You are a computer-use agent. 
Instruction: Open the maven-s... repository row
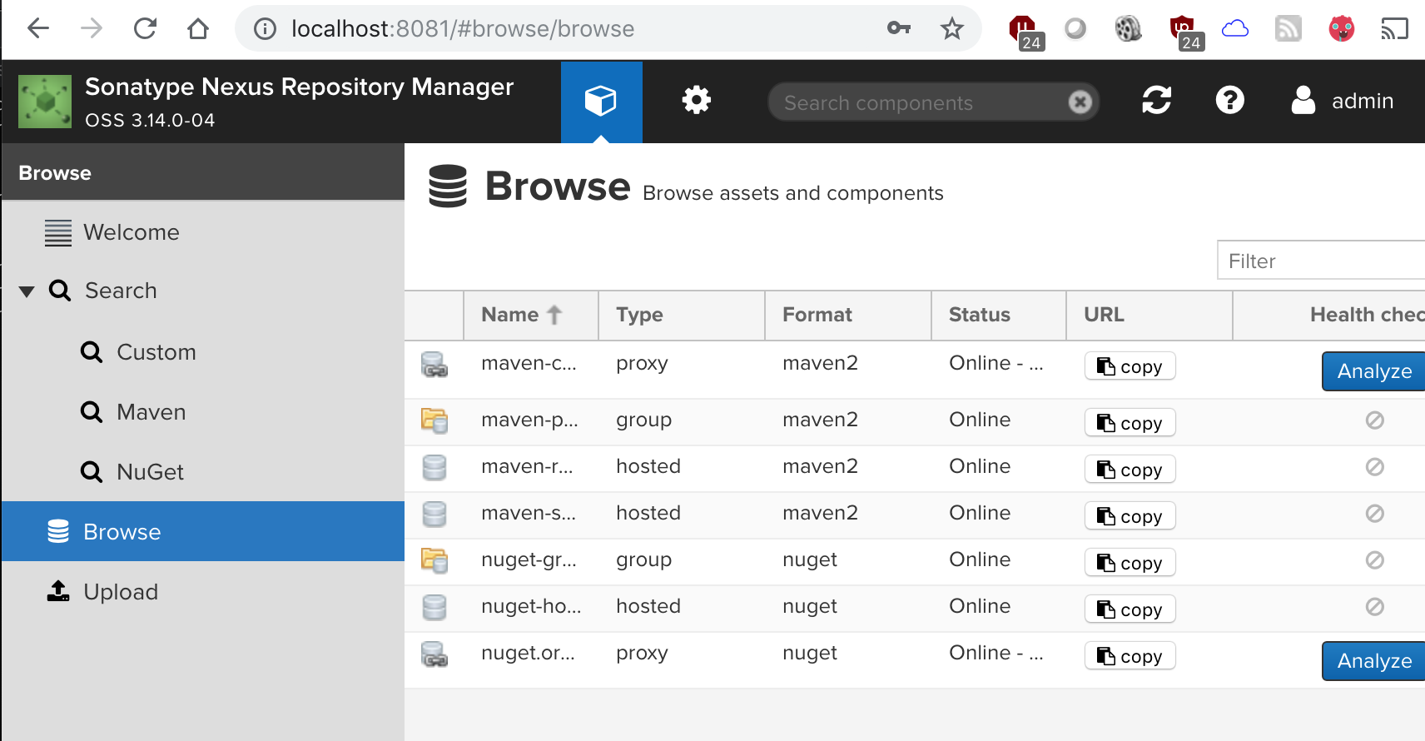point(915,515)
